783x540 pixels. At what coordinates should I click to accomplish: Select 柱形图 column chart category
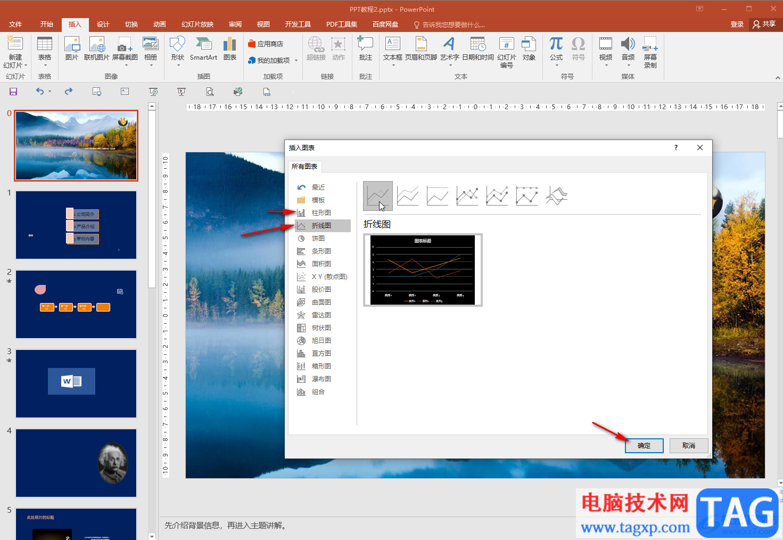[321, 213]
